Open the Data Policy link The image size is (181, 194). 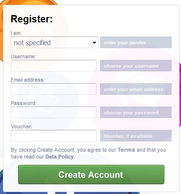pos(60,157)
